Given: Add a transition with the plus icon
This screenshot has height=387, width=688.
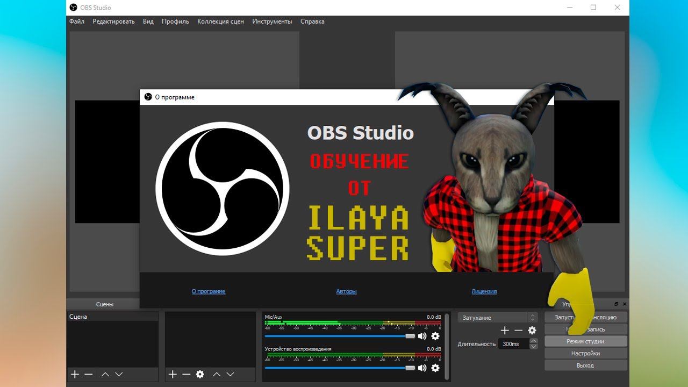Looking at the screenshot, I should 505,331.
